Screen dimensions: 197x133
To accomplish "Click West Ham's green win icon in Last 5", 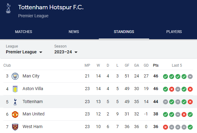I will coord(190,127).
